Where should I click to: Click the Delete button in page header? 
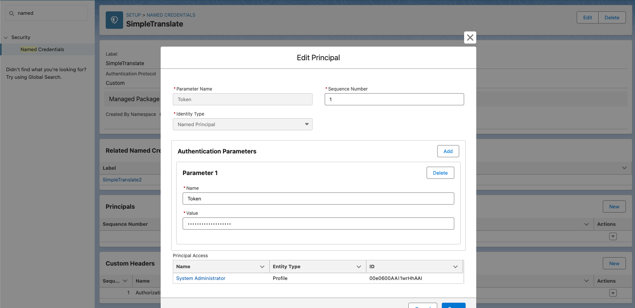[x=612, y=17]
